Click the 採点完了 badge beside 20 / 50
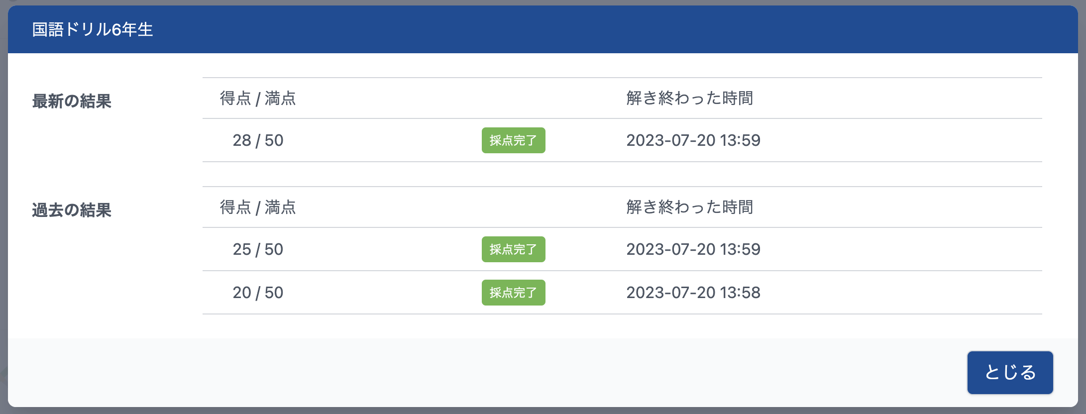 513,293
